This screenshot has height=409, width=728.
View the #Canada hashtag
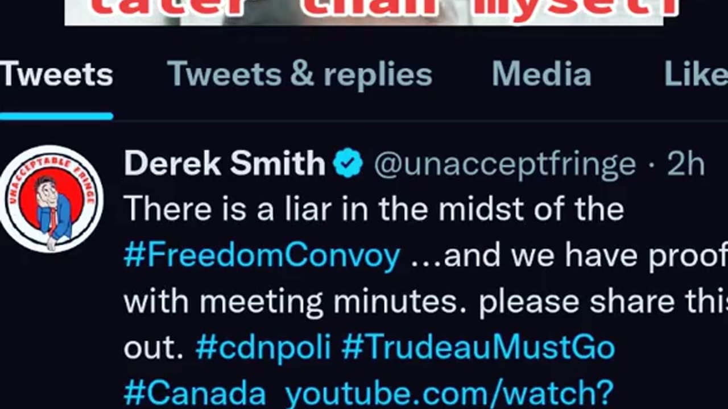(195, 394)
